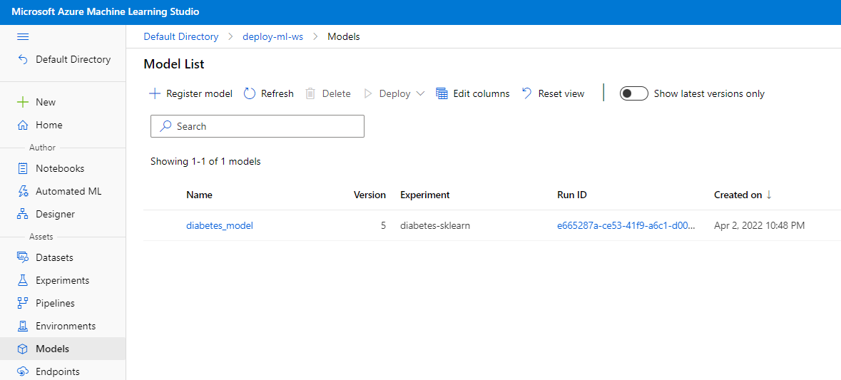Go to Home in the sidebar

click(49, 125)
